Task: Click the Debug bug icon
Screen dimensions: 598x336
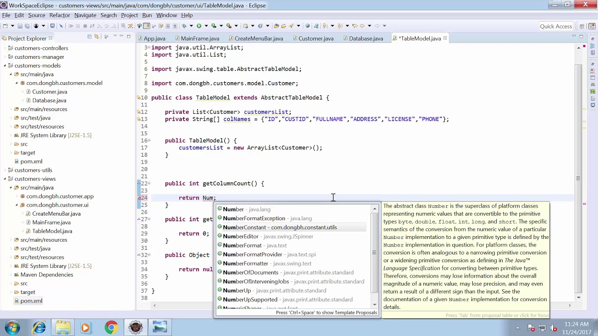Action: [x=184, y=26]
